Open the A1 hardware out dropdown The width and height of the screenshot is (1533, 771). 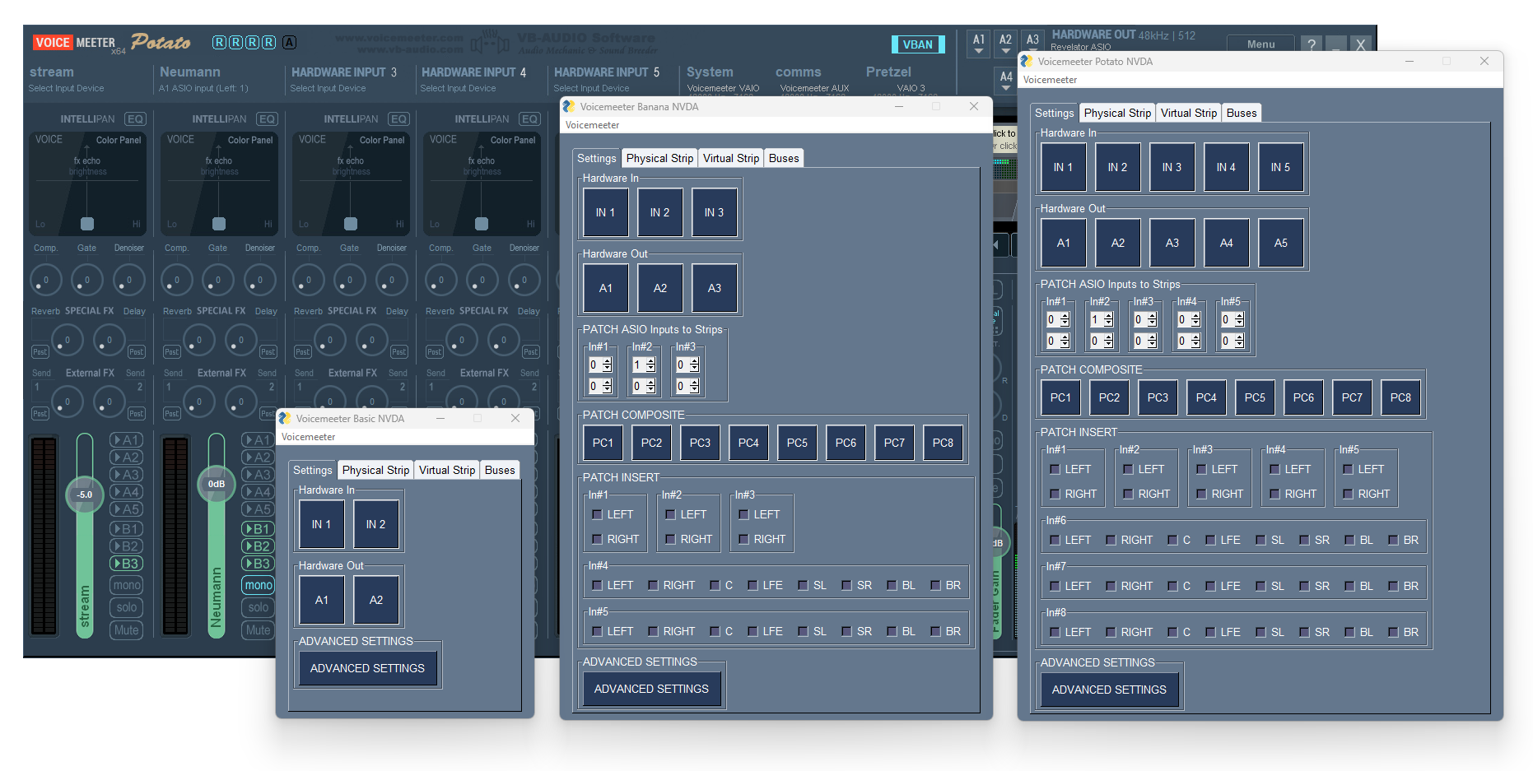coord(979,44)
